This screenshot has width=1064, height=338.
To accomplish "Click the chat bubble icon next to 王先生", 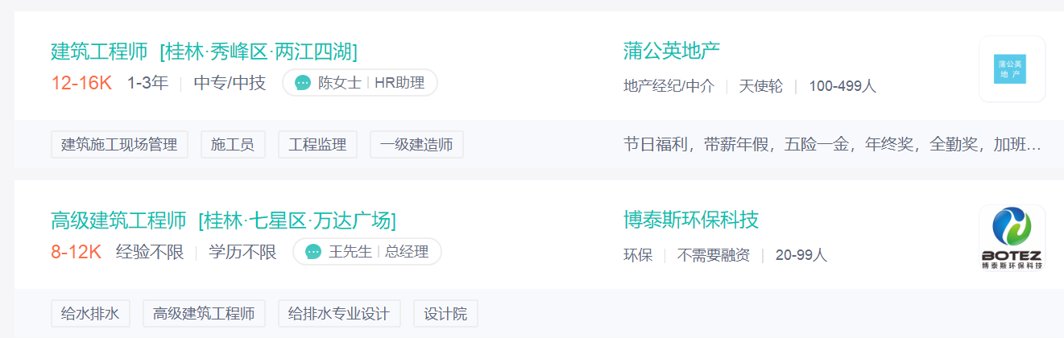I will [x=313, y=252].
